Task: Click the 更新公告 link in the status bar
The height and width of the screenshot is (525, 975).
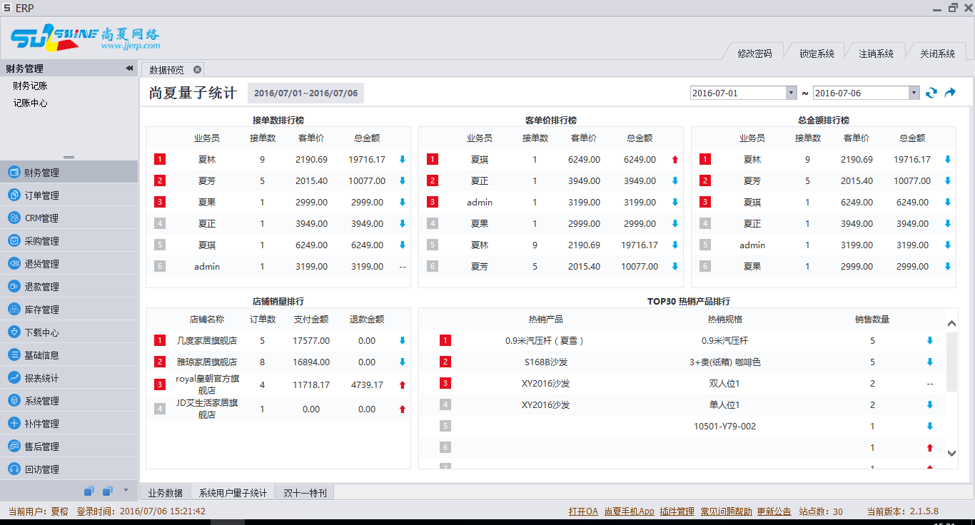Action: (x=774, y=511)
